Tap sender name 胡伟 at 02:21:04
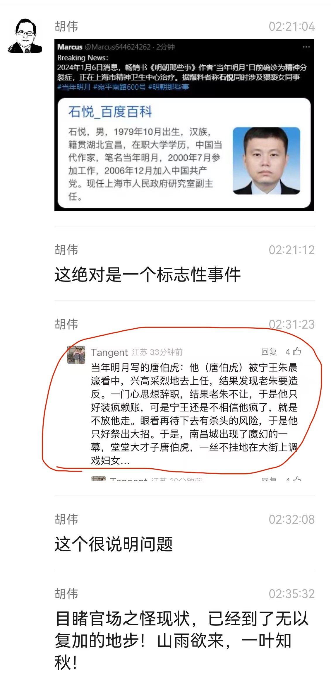This screenshot has width=331, height=693. click(x=66, y=26)
